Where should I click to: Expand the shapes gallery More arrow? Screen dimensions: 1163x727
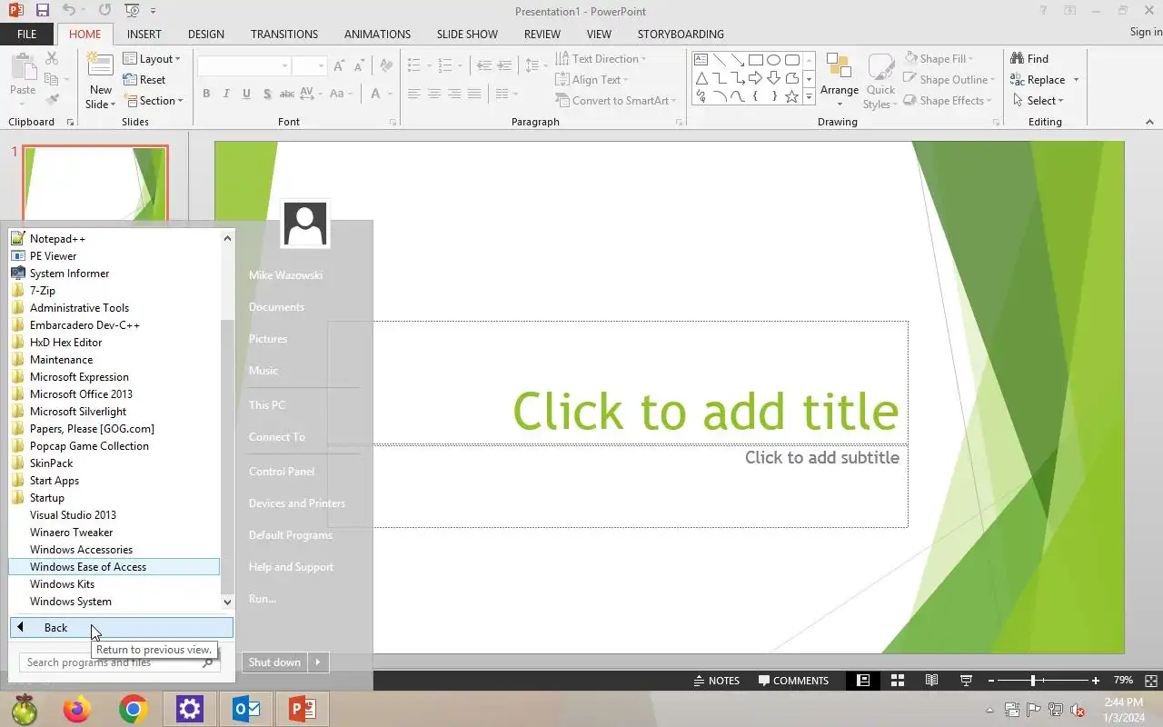click(x=809, y=97)
